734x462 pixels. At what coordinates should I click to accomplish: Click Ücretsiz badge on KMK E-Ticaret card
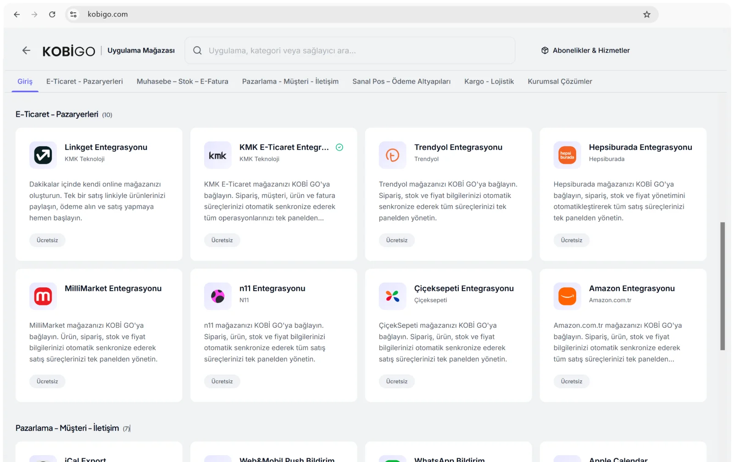[x=222, y=240]
